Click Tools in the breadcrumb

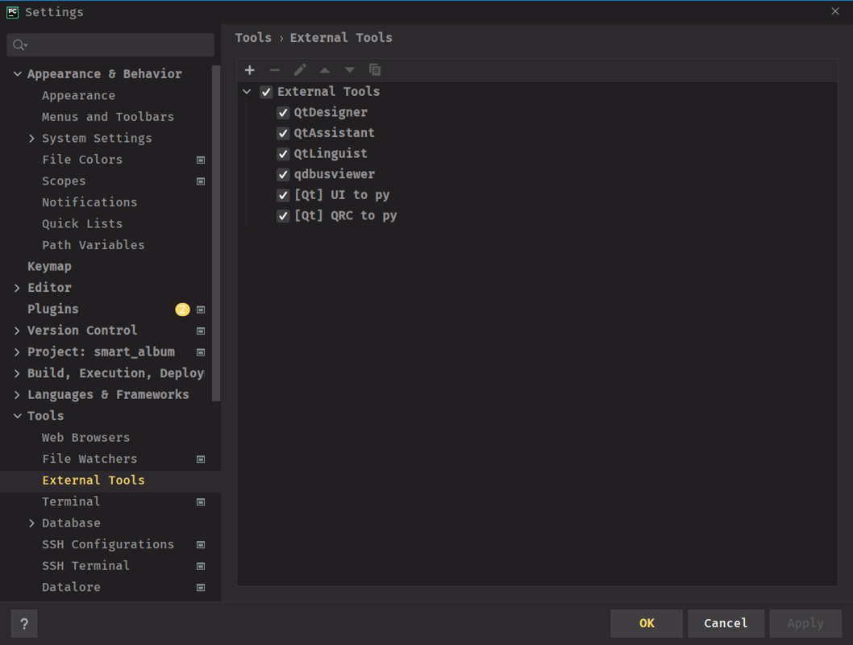253,38
